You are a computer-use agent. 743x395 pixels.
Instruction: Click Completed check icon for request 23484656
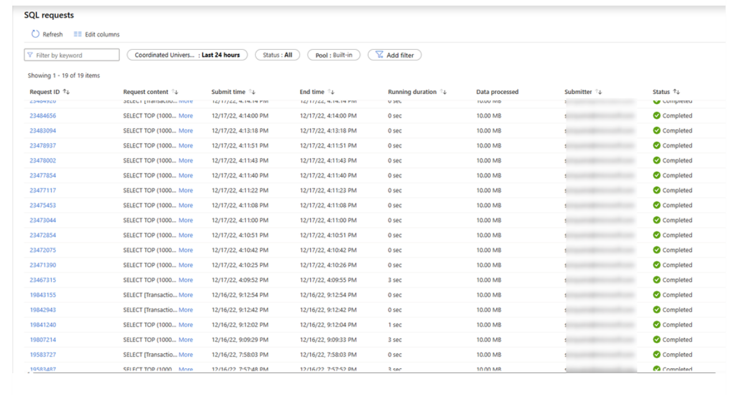tap(657, 116)
